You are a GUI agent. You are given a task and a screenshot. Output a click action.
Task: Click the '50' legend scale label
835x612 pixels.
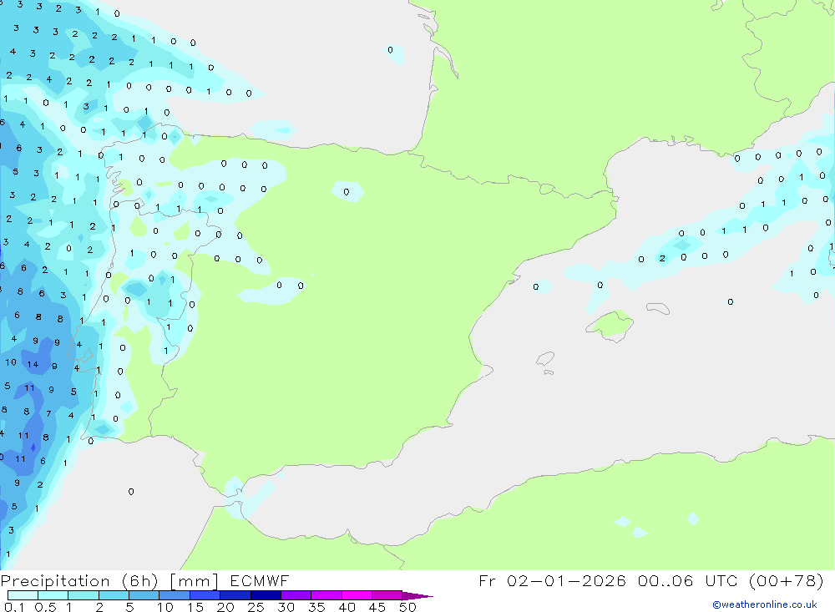point(407,607)
